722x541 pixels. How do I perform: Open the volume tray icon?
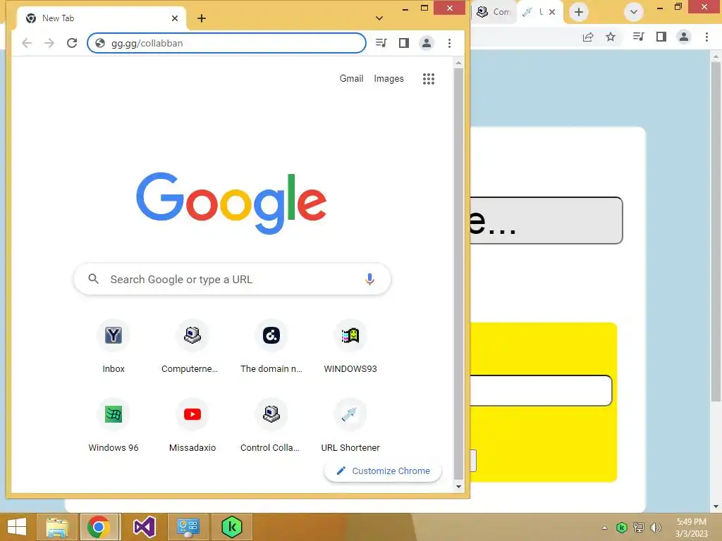tap(656, 528)
